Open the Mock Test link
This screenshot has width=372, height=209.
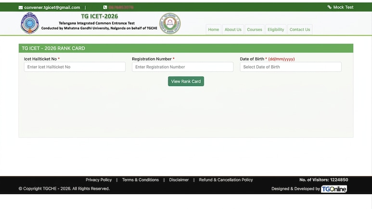coord(343,7)
